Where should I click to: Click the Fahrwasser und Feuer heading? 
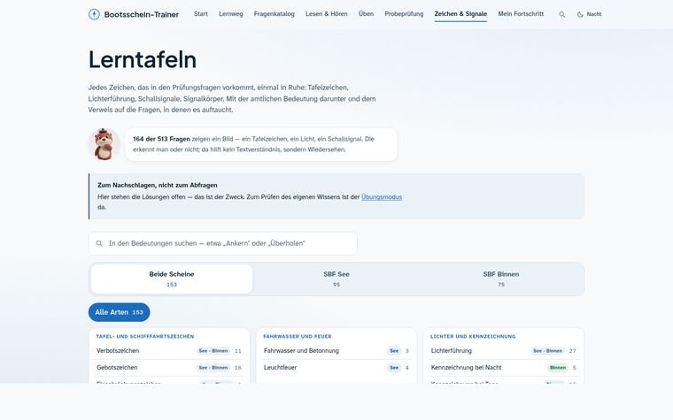(298, 336)
